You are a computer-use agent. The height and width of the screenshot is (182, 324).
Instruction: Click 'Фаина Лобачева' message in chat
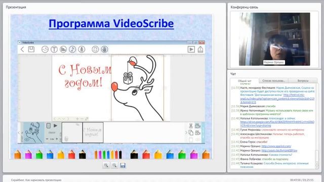tap(260, 159)
